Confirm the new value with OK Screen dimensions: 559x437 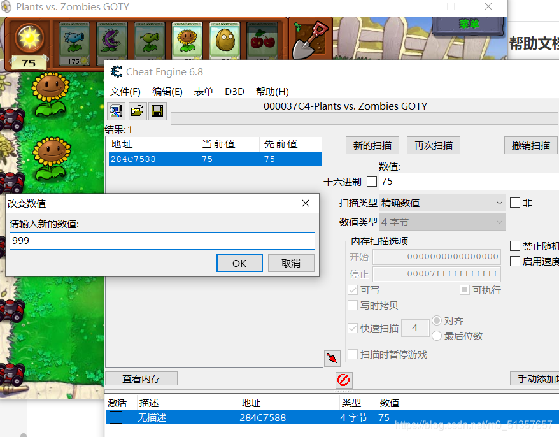pyautogui.click(x=239, y=262)
